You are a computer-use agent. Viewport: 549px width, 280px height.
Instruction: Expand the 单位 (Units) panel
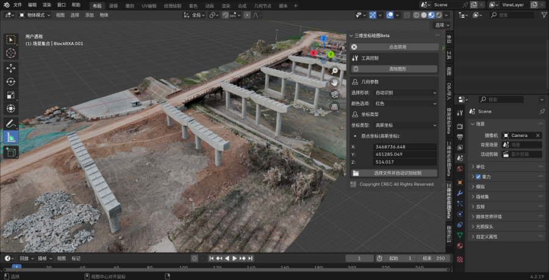[480, 167]
